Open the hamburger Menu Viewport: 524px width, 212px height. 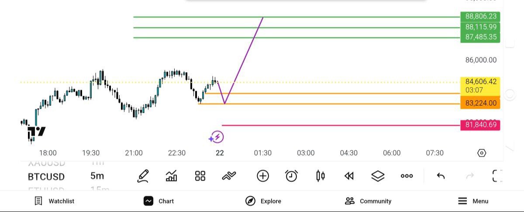473,201
